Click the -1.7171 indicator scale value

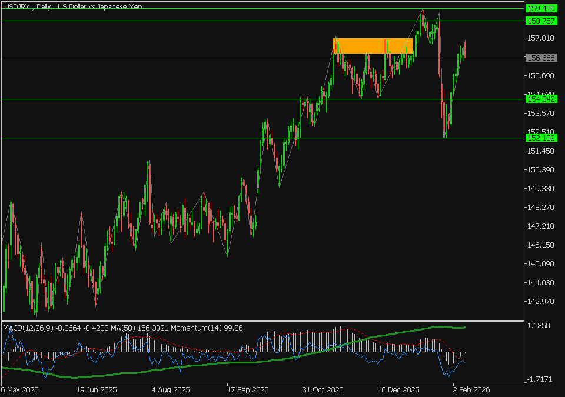tap(540, 379)
